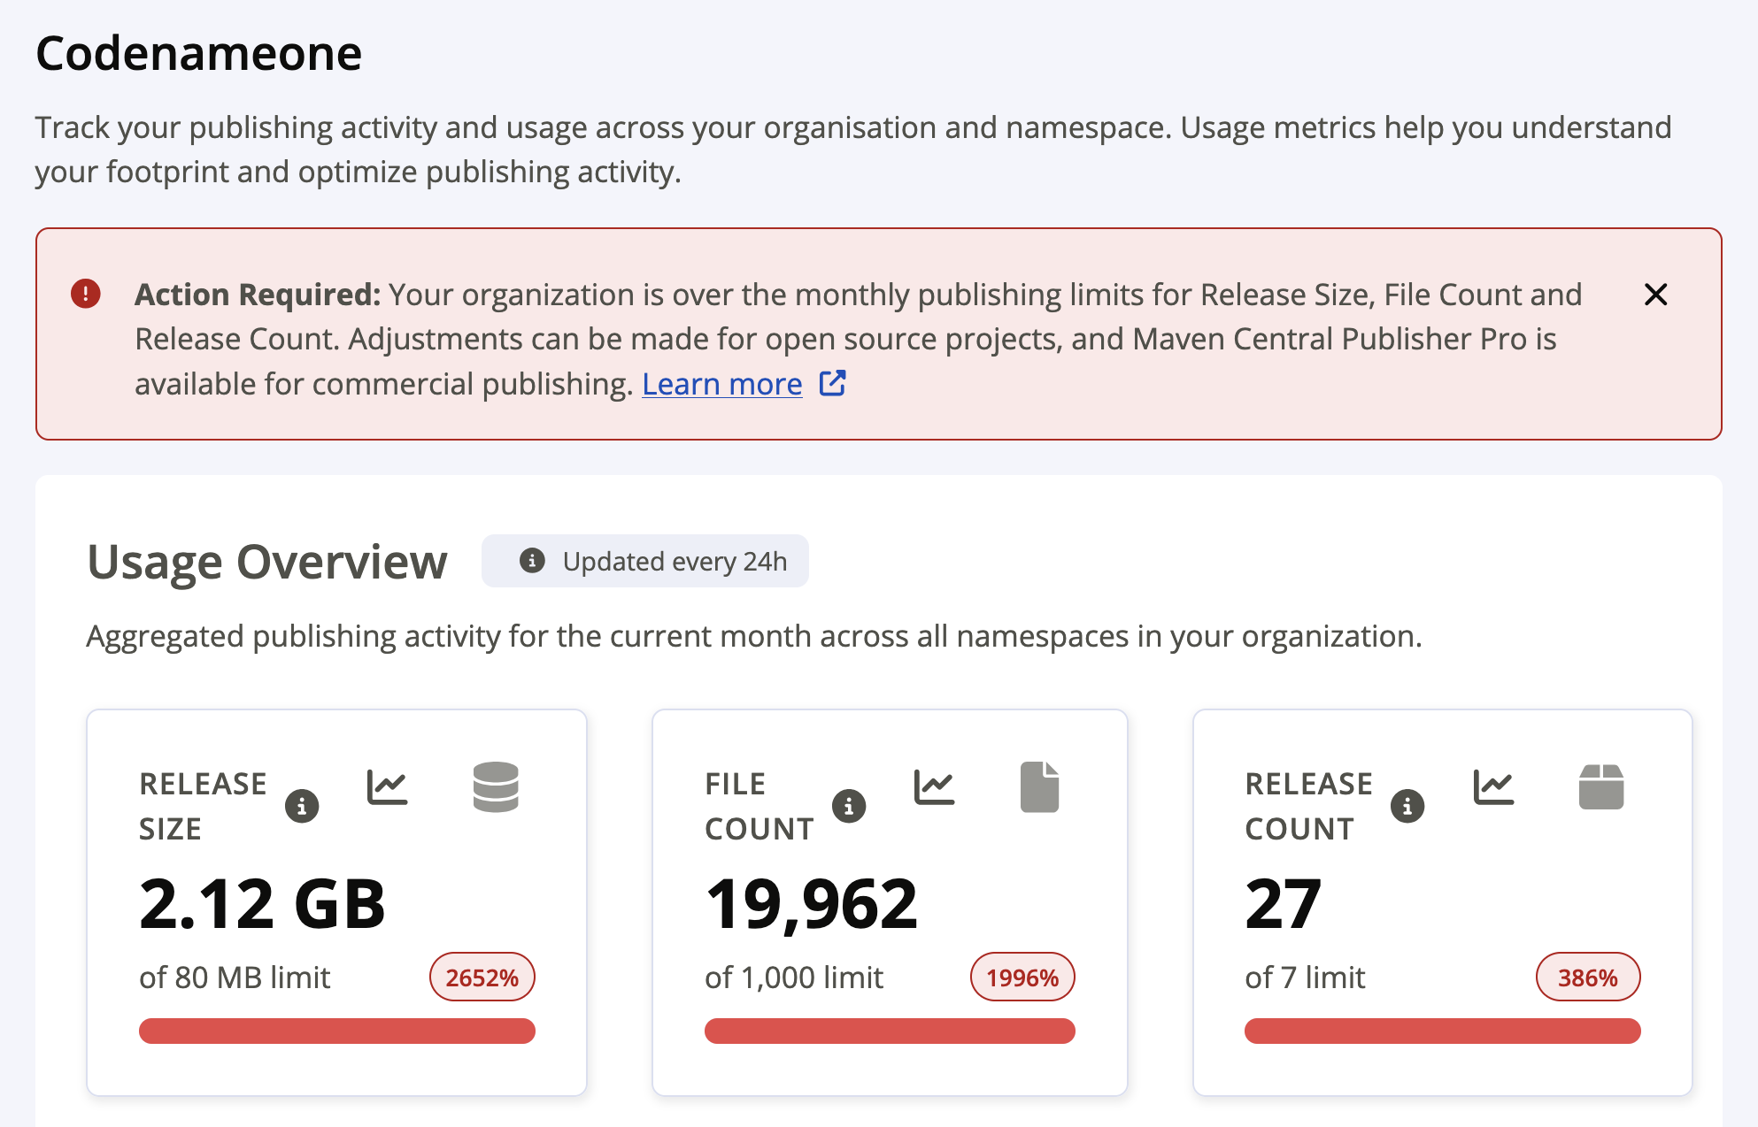Click the Updated every 24h badge
The image size is (1758, 1127).
(645, 561)
